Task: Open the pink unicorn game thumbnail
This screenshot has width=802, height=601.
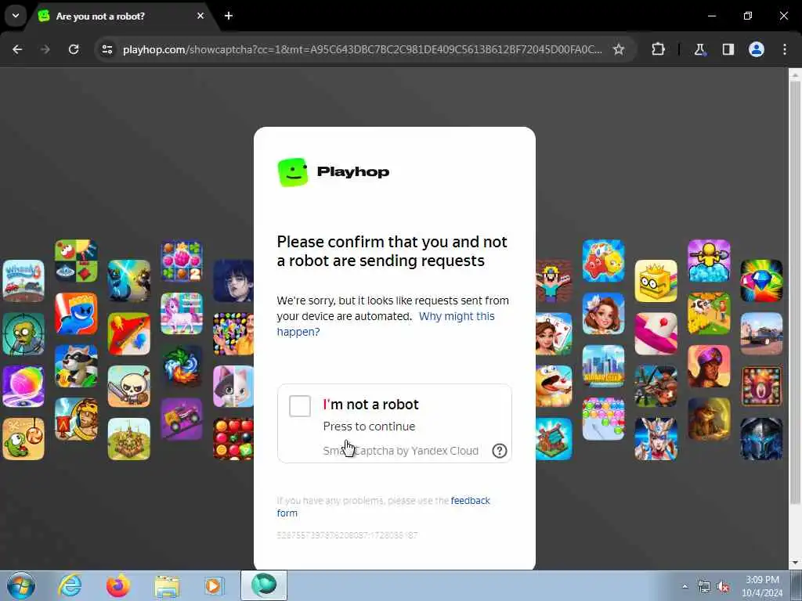Action: click(182, 313)
